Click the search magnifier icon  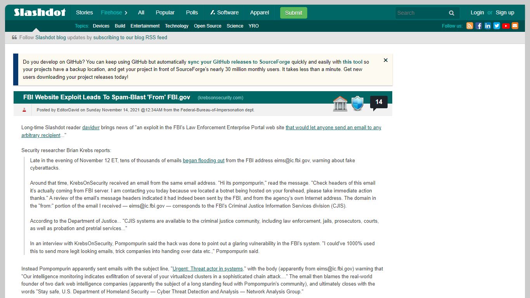point(452,13)
